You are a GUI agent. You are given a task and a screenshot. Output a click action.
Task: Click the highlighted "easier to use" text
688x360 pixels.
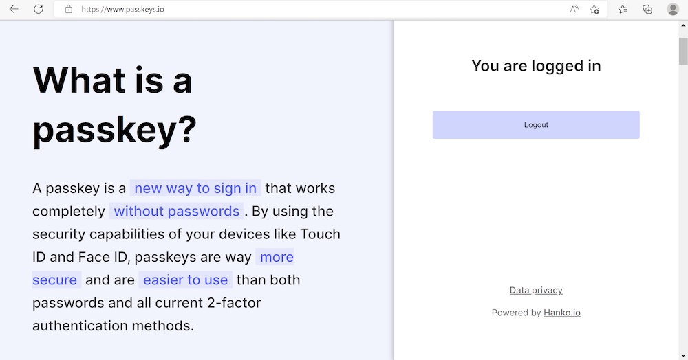coord(185,280)
